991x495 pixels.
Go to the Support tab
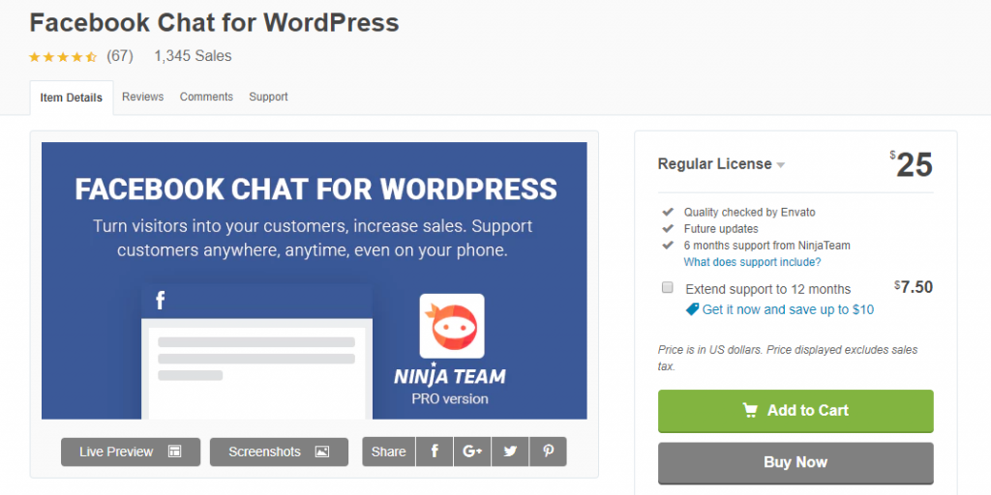[268, 97]
